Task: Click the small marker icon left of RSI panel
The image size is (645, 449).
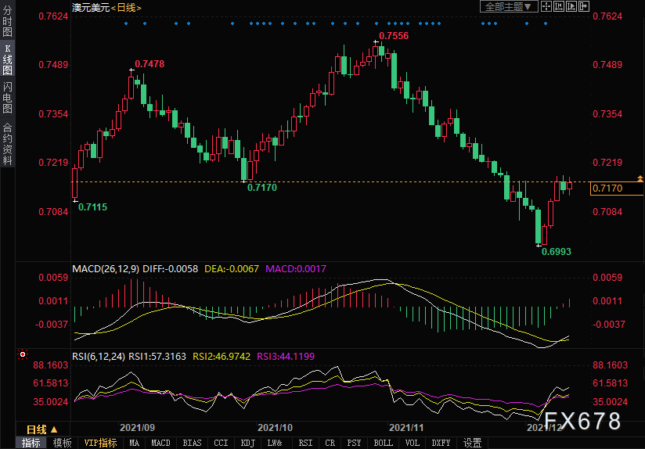Action: [x=22, y=354]
